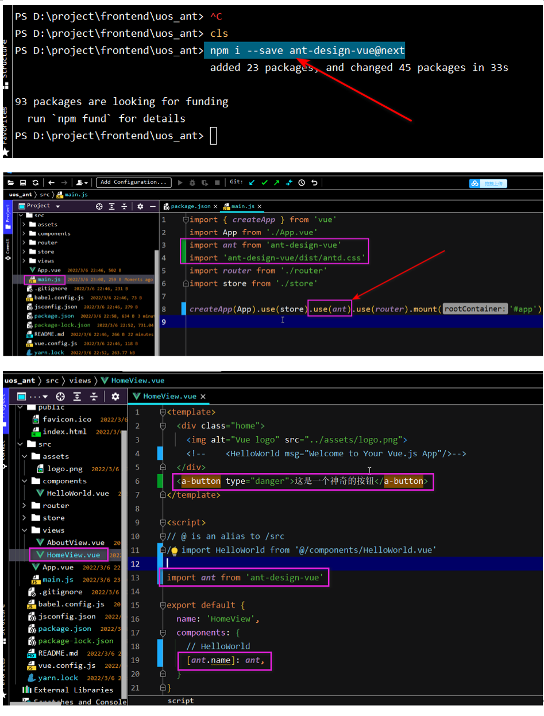This screenshot has height=716, width=544.
Task: Hide Project panel with the minus icon
Action: 153,206
